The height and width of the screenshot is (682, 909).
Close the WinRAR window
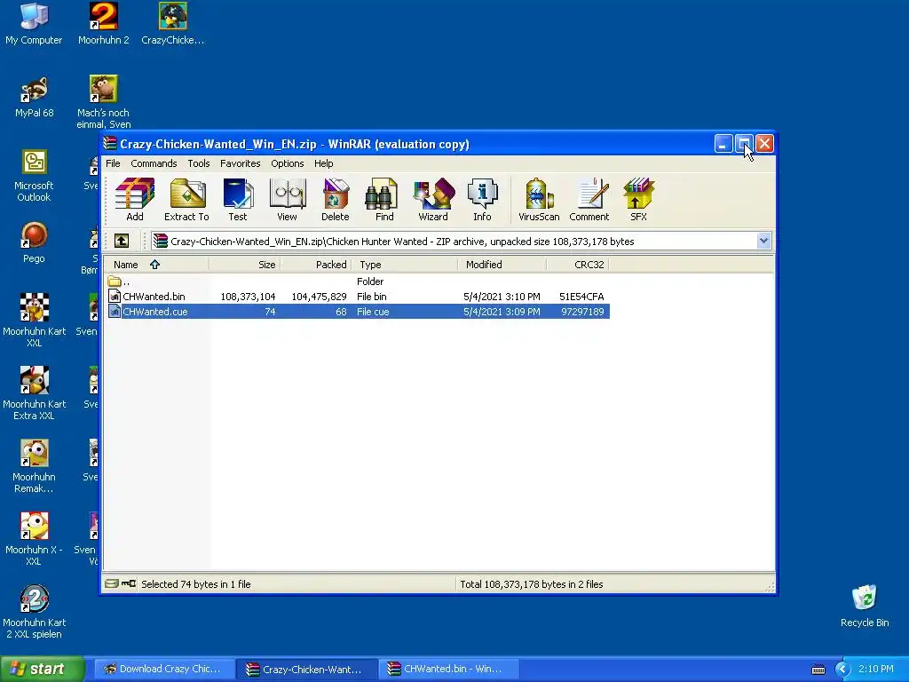[764, 144]
